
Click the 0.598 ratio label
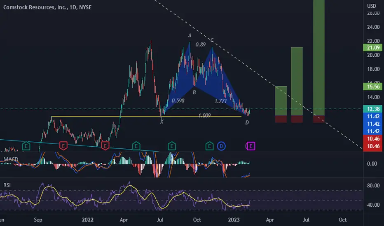click(178, 101)
